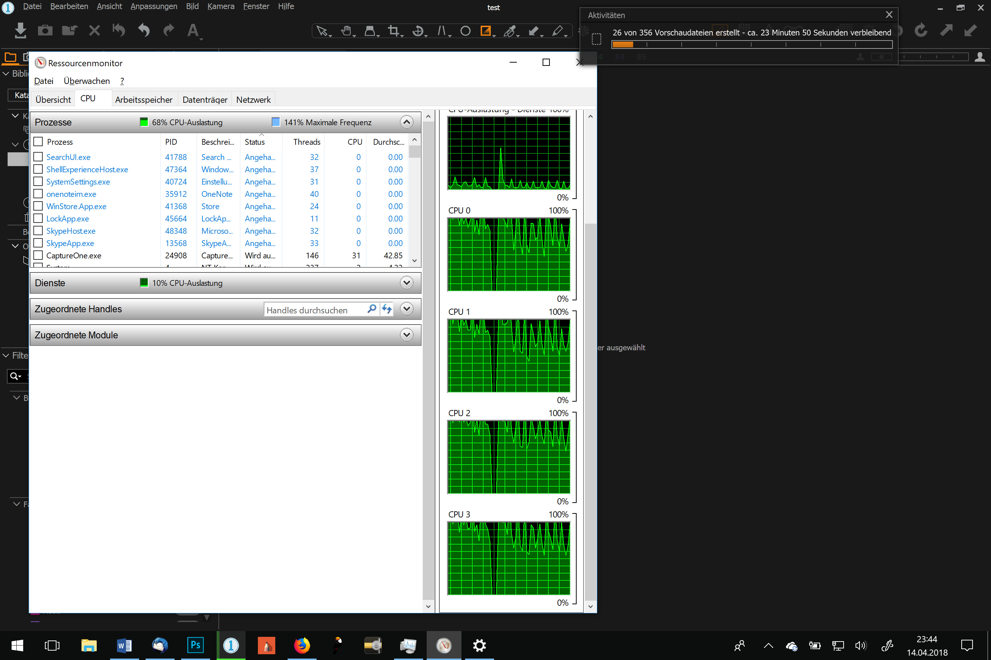This screenshot has width=991, height=660.
Task: Select the Draw Circle Mask tool
Action: coord(465,31)
